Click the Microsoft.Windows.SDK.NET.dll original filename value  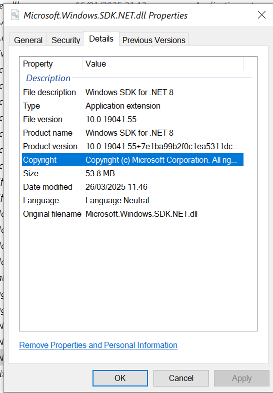[141, 214]
